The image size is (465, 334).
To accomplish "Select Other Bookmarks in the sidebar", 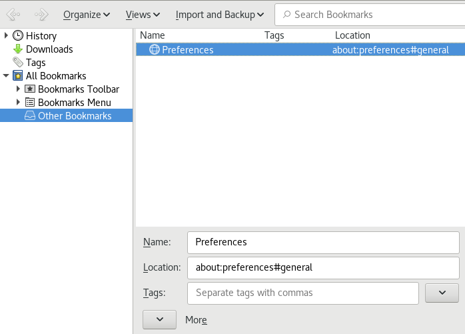I will (74, 116).
